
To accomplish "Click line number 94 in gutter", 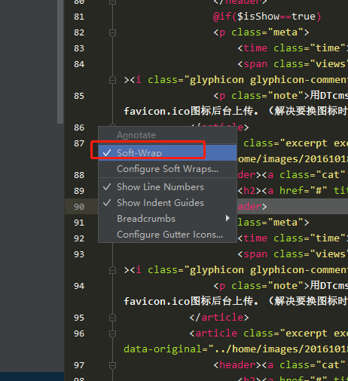I will tap(79, 286).
